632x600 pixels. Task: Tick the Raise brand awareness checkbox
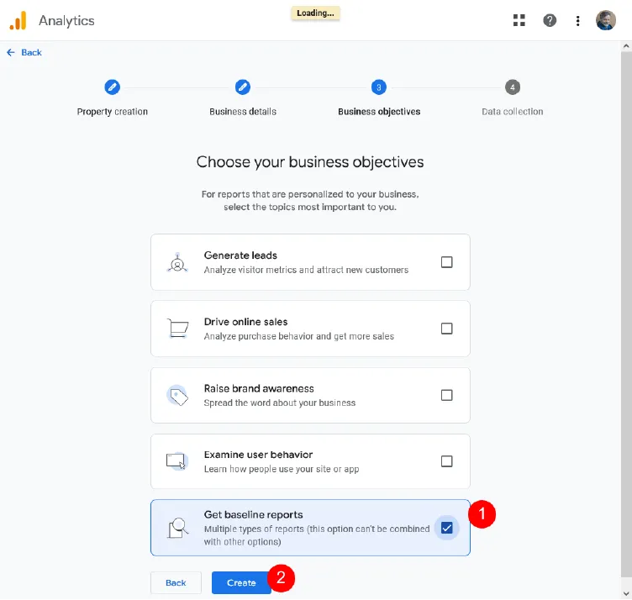pyautogui.click(x=447, y=395)
